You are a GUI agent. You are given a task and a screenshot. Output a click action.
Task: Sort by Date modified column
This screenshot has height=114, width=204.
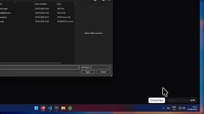coord(41,4)
